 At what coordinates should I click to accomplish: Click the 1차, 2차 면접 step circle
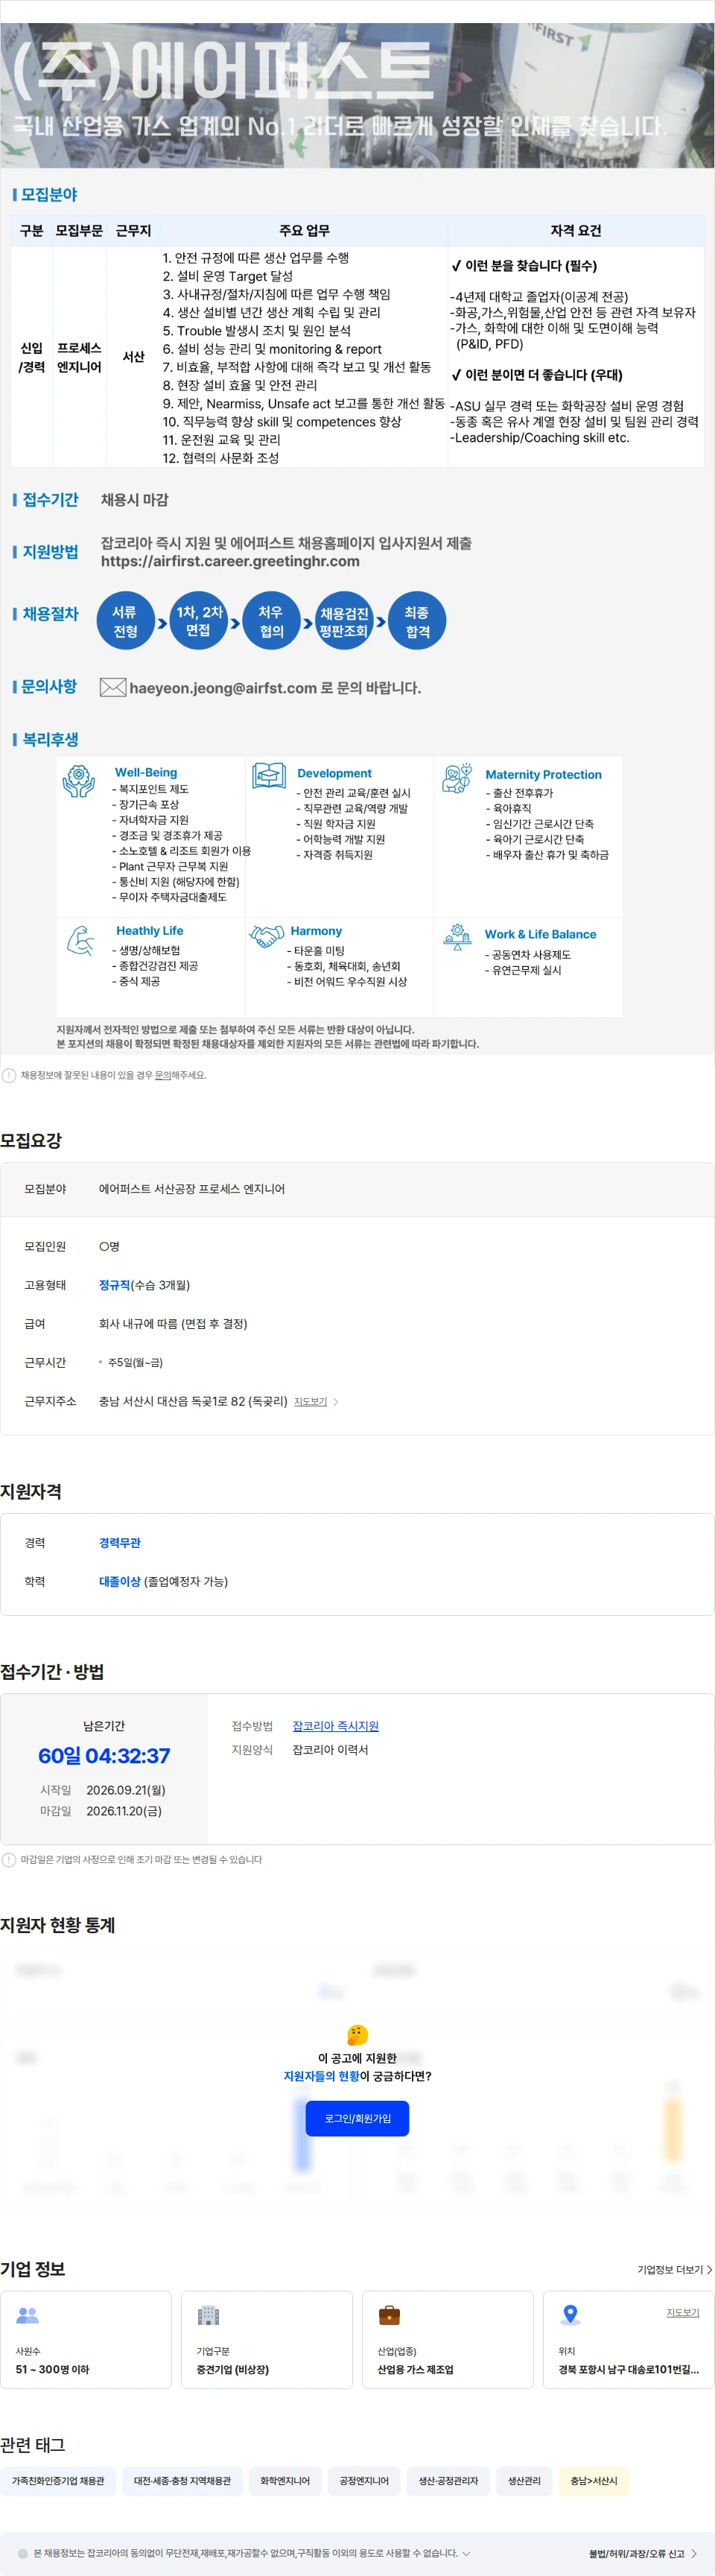click(x=199, y=621)
